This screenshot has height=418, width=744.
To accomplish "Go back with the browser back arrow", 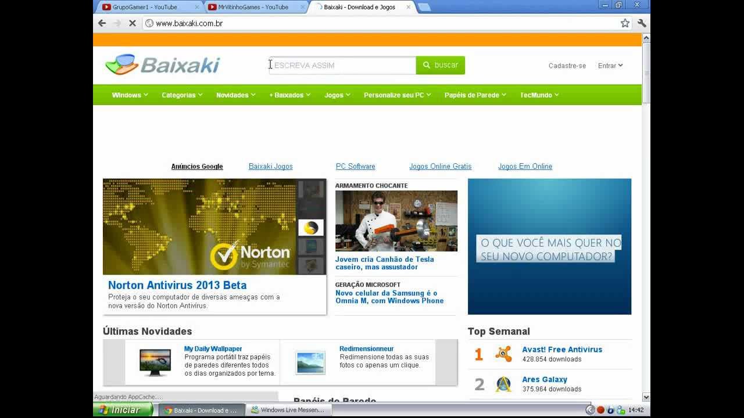I will coord(102,23).
